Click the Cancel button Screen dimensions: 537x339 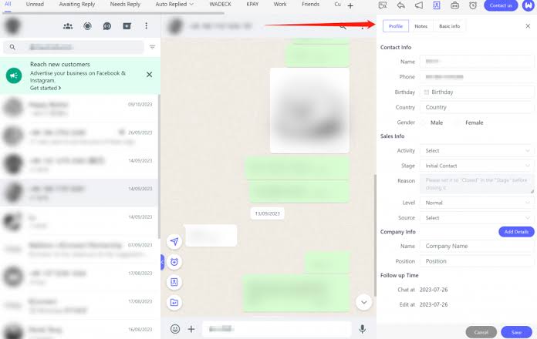(481, 332)
